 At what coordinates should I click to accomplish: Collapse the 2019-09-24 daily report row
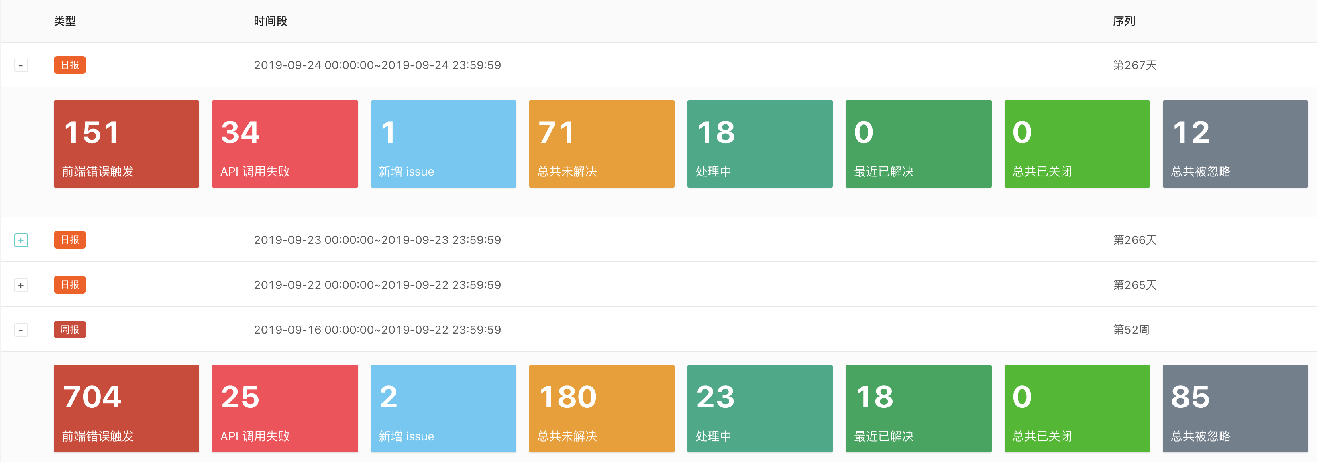tap(21, 65)
